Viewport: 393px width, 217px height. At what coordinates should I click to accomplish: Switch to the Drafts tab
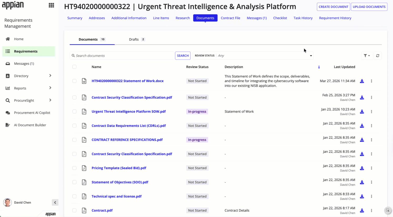(137, 39)
